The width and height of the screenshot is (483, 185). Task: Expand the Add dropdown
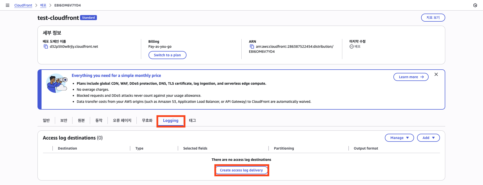click(x=428, y=138)
